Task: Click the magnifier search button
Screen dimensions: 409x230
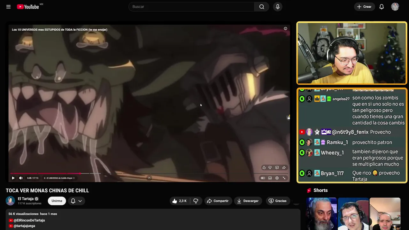Action: coord(262,7)
